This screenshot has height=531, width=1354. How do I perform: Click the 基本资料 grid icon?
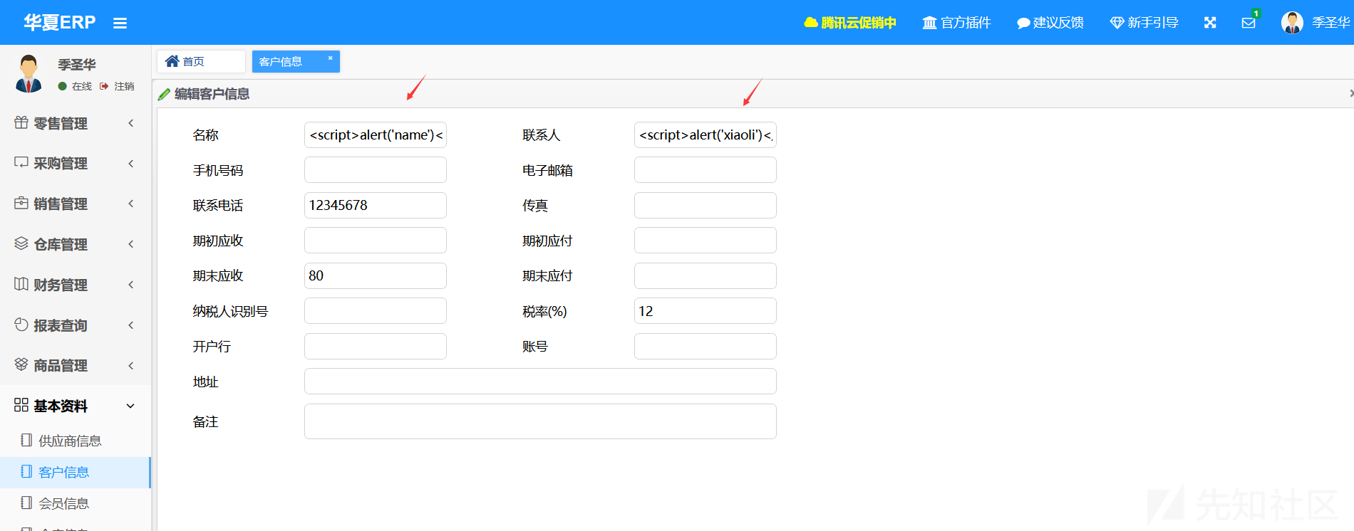coord(21,405)
